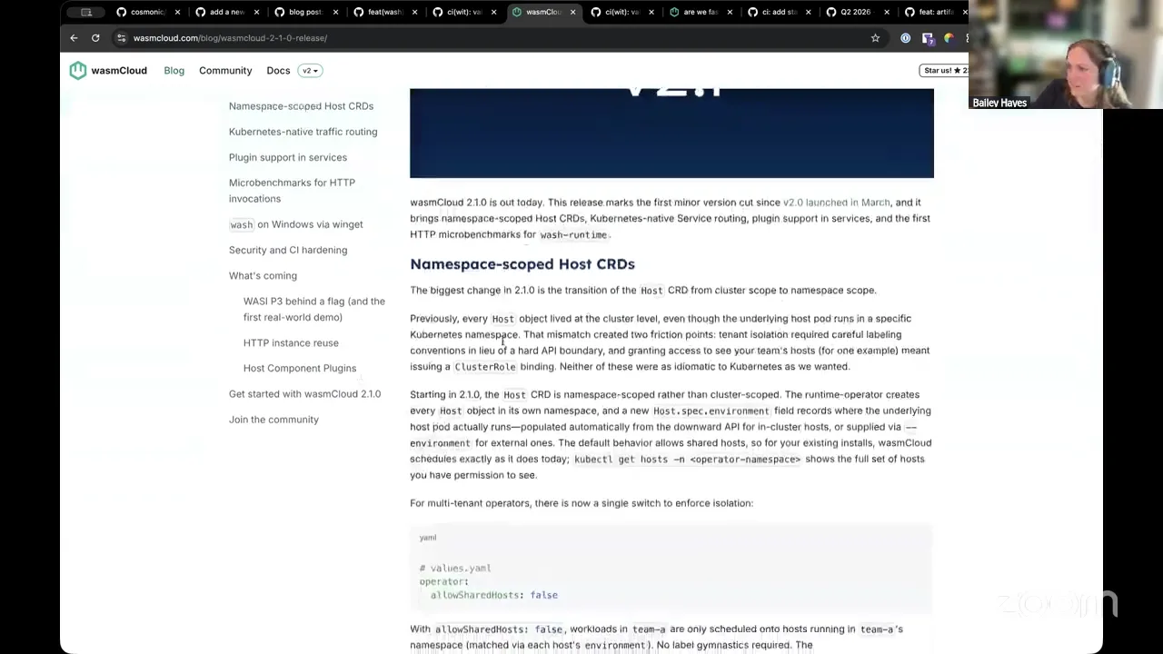Close the 'add a new' tab

tap(256, 12)
